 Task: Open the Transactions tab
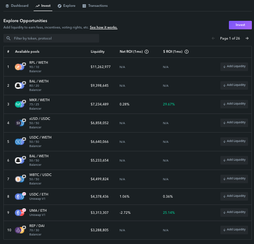(95, 6)
